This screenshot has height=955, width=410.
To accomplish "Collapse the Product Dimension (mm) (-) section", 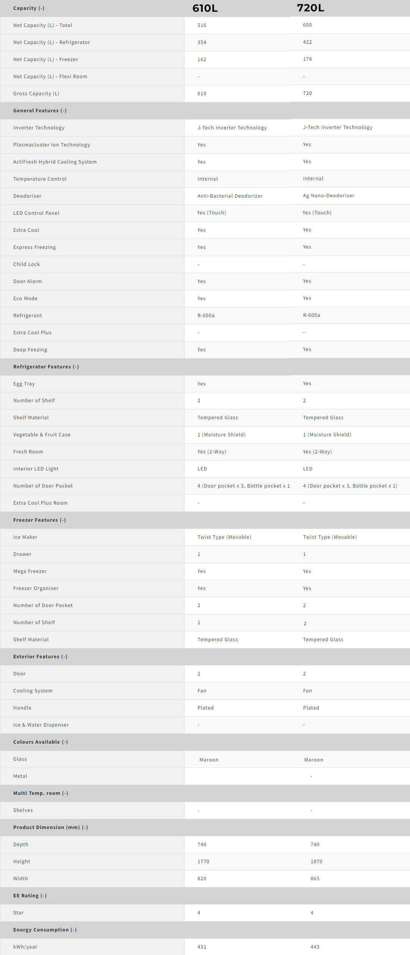I will (x=50, y=828).
